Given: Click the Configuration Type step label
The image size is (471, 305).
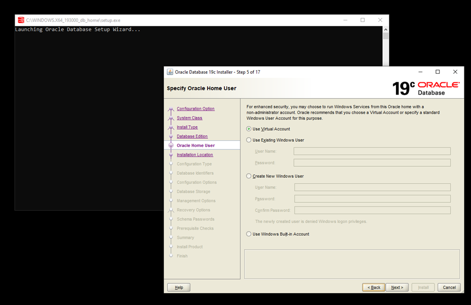Looking at the screenshot, I should [x=194, y=164].
